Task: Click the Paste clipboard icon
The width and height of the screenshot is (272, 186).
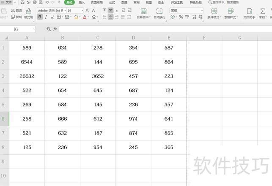Action: coord(4,11)
